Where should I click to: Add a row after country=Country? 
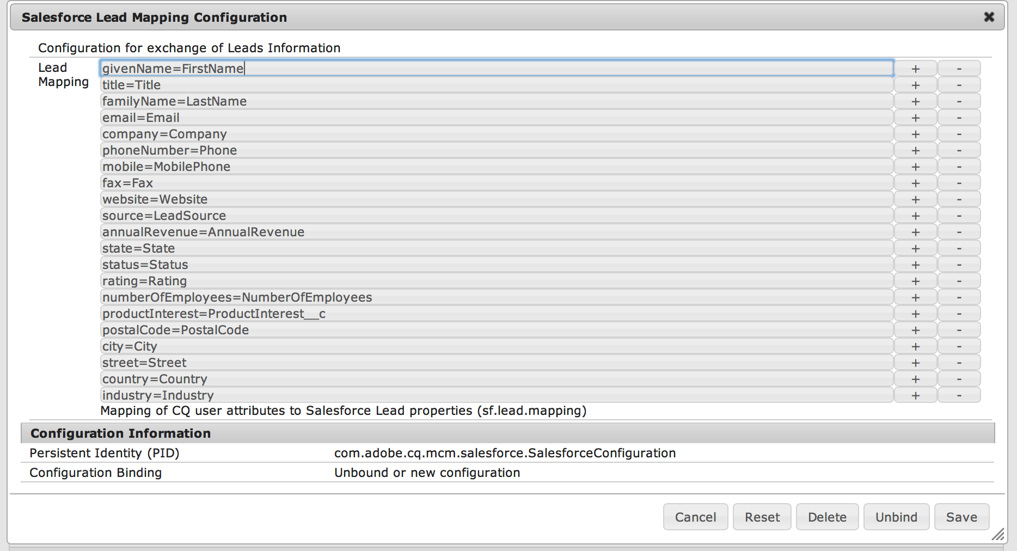[916, 379]
